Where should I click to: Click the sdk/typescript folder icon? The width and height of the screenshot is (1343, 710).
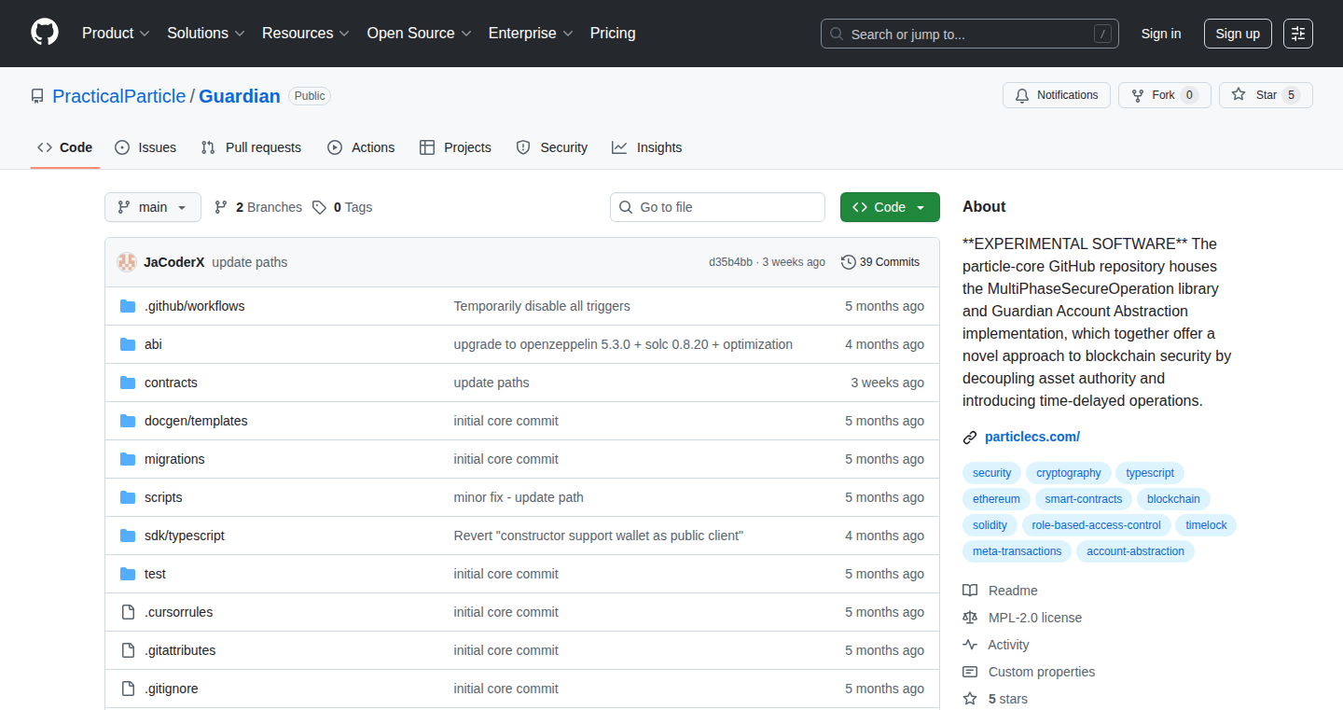tap(128, 536)
